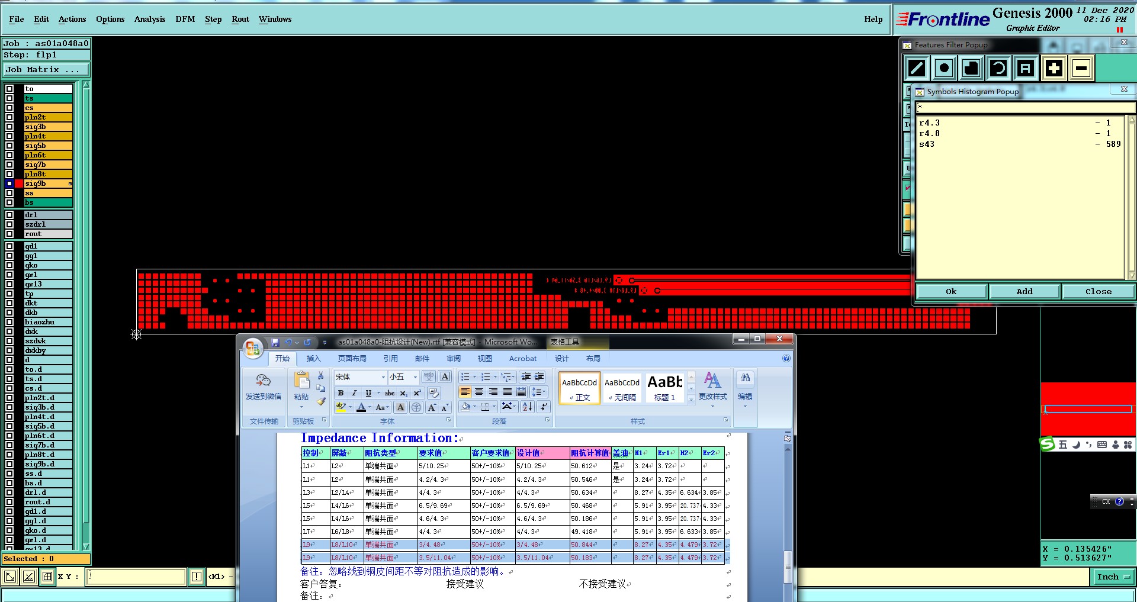Toggle the checkbox for layer 'dwkby'

point(9,350)
